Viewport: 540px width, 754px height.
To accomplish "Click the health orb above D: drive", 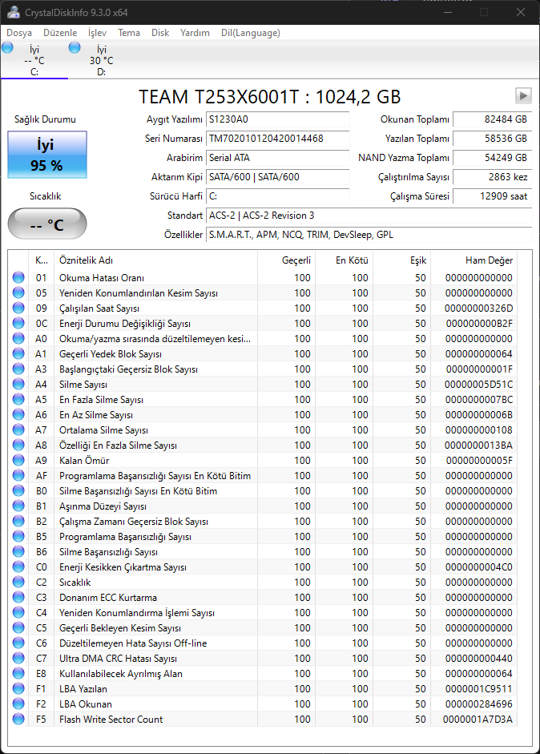I will coord(75,47).
